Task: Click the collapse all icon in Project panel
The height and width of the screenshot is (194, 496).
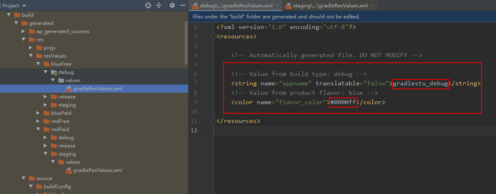Action: (159, 5)
